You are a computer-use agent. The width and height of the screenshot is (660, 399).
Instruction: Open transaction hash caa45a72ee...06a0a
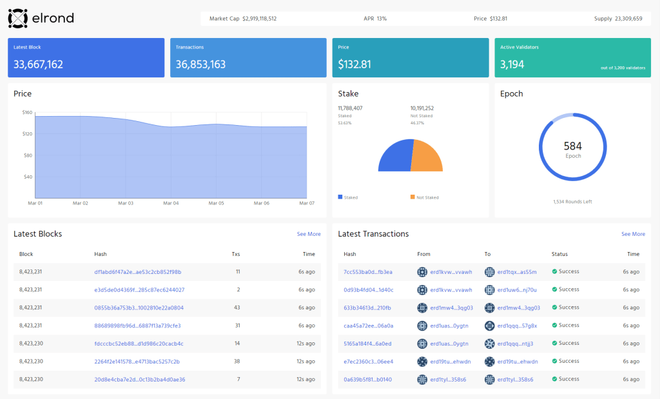coord(368,326)
